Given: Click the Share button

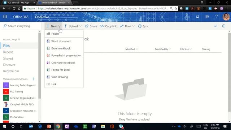Looking at the screenshot, I should [x=91, y=26].
